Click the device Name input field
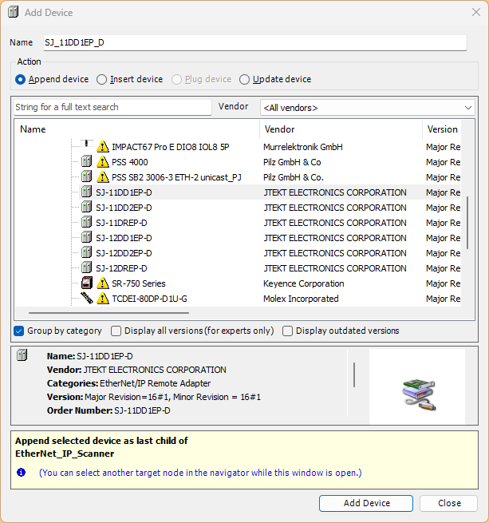The height and width of the screenshot is (523, 489). (x=255, y=42)
